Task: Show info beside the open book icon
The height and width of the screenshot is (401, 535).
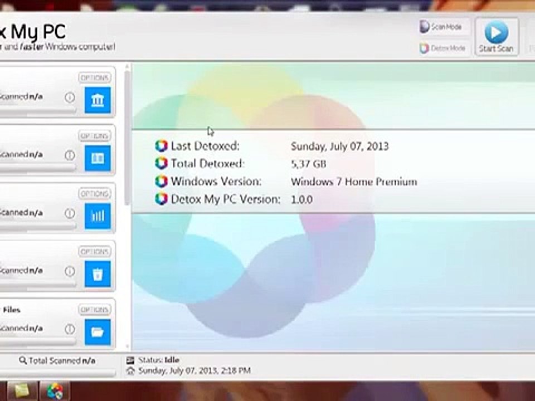Action: pyautogui.click(x=70, y=155)
